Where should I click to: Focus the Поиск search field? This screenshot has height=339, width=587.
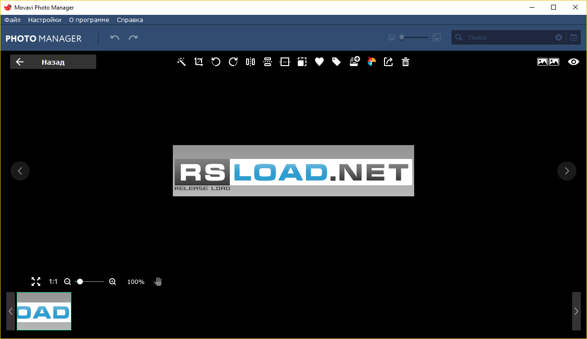point(509,37)
